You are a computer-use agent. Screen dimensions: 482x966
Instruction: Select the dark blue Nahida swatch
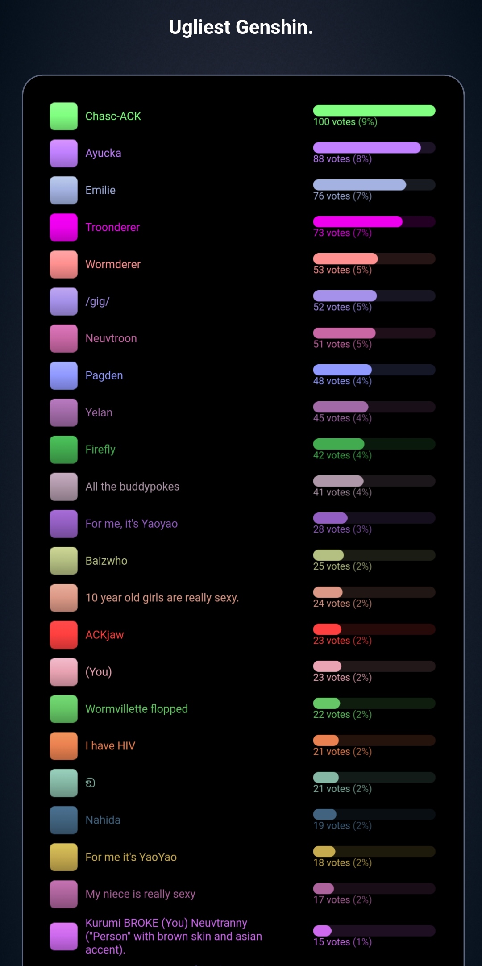(63, 820)
